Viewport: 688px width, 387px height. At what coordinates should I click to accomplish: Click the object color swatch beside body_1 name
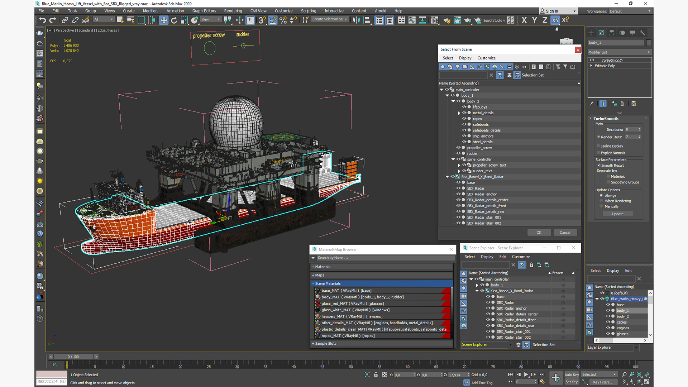click(x=649, y=43)
